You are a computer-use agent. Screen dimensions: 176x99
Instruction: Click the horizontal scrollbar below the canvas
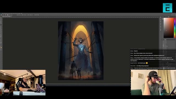(x=88, y=84)
